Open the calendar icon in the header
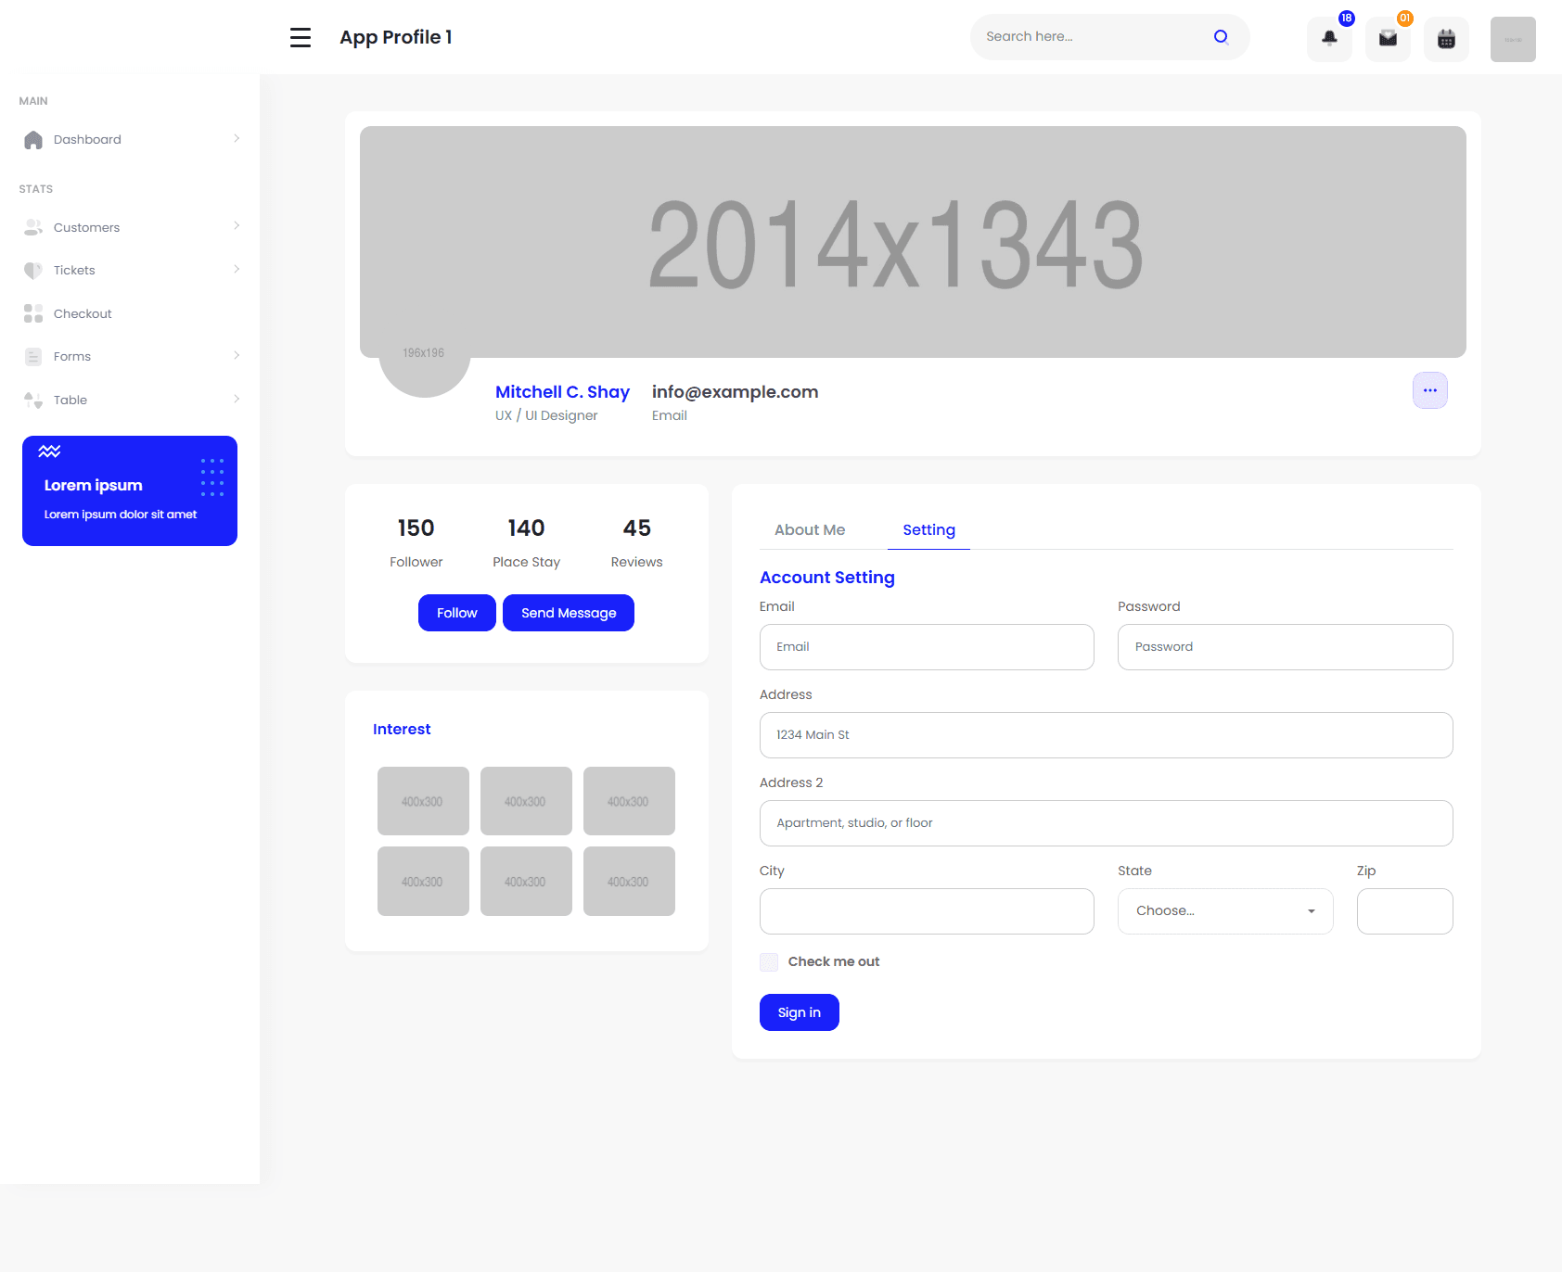The height and width of the screenshot is (1272, 1562). click(x=1446, y=38)
